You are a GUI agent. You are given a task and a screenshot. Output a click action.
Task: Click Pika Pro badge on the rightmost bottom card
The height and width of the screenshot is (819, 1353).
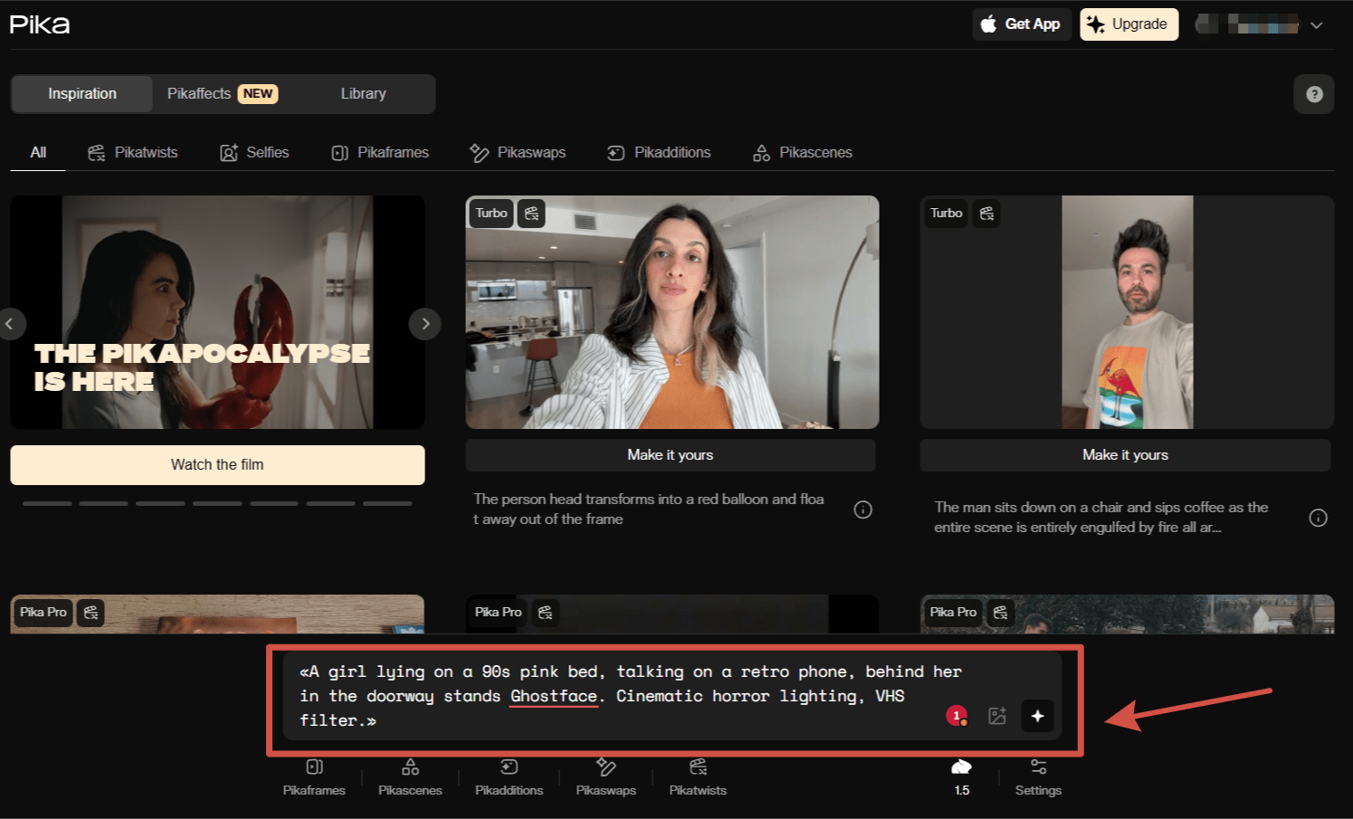[x=954, y=613]
